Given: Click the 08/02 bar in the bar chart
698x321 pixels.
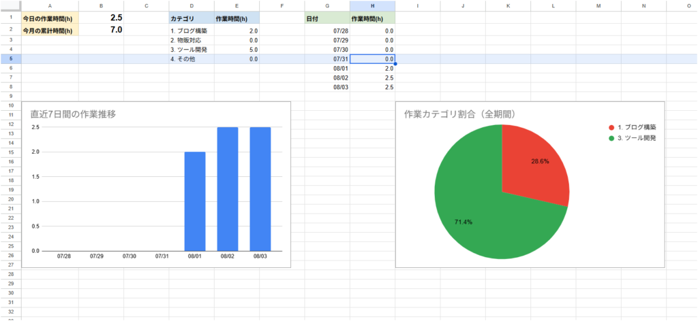Looking at the screenshot, I should coord(228,189).
